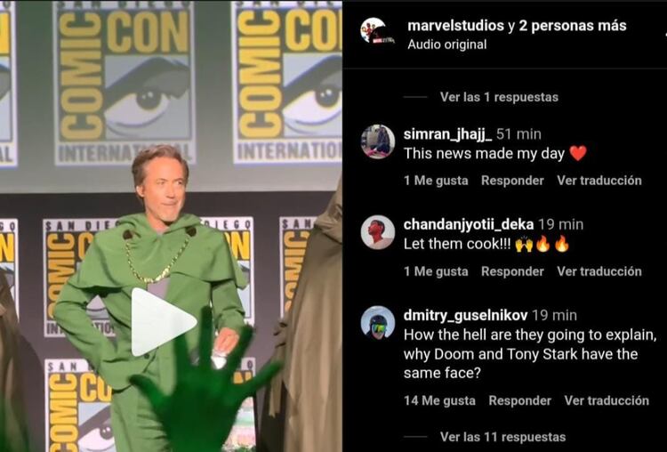Screen dimensions: 667x452
Task: Open the 'Audio original' link
Action: click(447, 44)
